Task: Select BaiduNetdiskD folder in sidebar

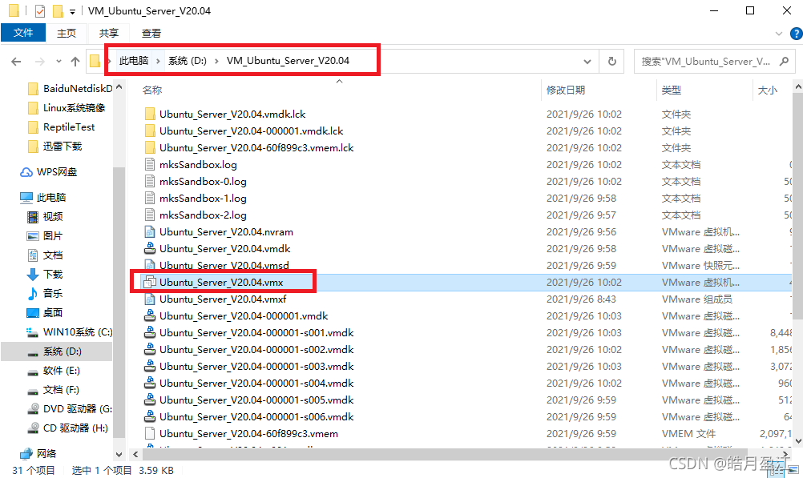Action: [x=69, y=89]
